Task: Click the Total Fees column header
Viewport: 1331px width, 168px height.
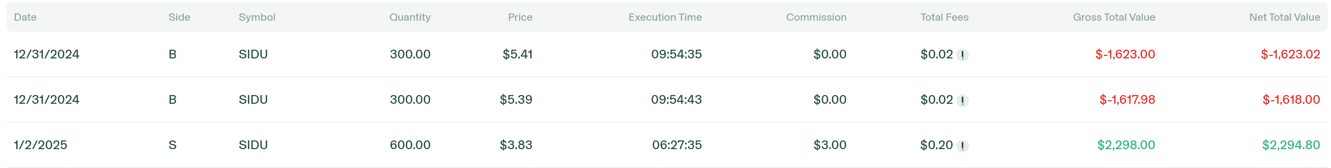Action: pyautogui.click(x=944, y=17)
